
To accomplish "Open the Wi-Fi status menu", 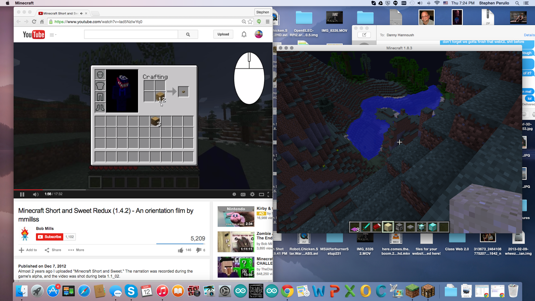I will [x=437, y=3].
